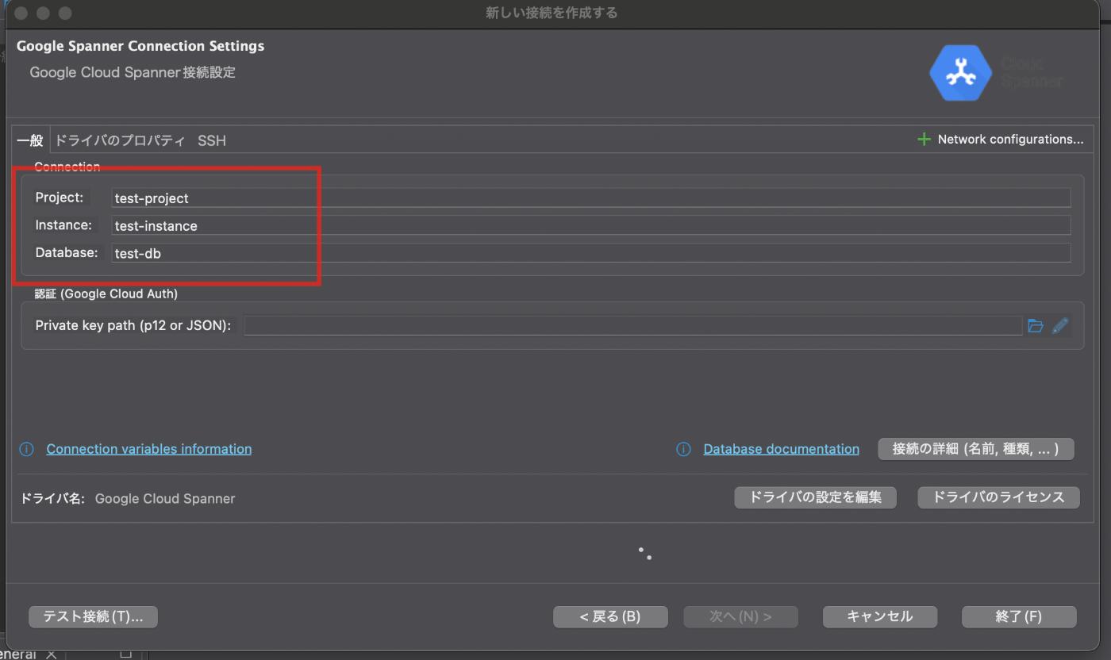Focus the Project input field
The image size is (1111, 660).
tap(591, 198)
